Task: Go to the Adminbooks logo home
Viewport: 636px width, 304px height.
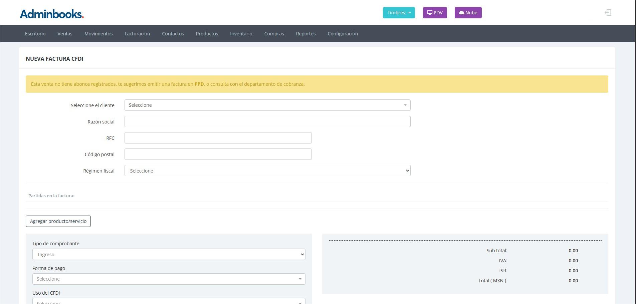Action: point(52,14)
